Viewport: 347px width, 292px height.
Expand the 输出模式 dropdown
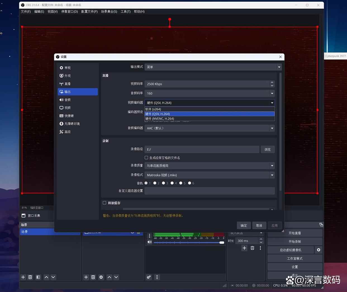tap(213, 67)
